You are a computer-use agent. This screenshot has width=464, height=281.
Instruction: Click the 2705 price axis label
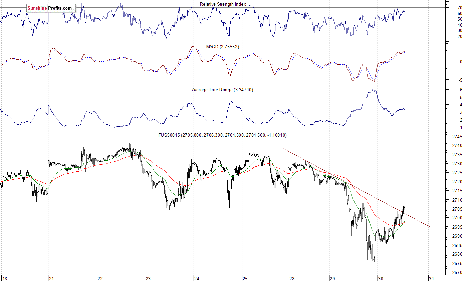tap(457, 209)
